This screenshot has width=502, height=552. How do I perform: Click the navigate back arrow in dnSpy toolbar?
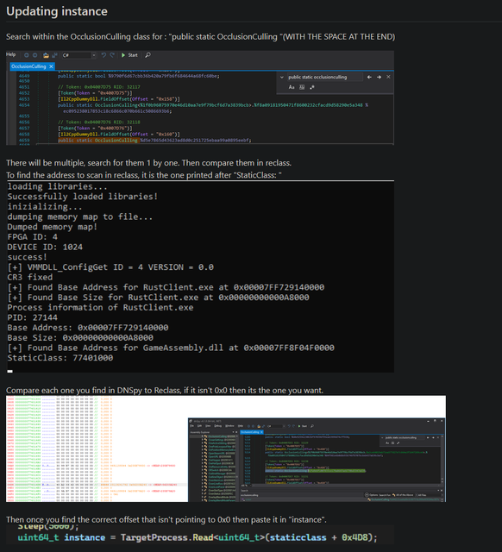(x=27, y=55)
